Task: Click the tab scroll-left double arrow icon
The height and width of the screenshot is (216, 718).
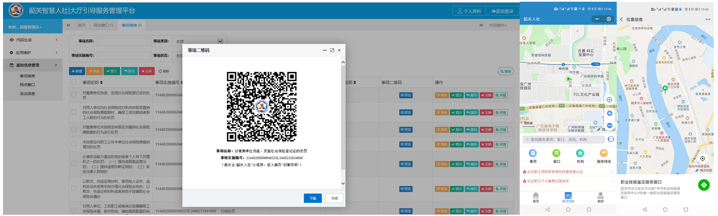Action: tap(68, 26)
